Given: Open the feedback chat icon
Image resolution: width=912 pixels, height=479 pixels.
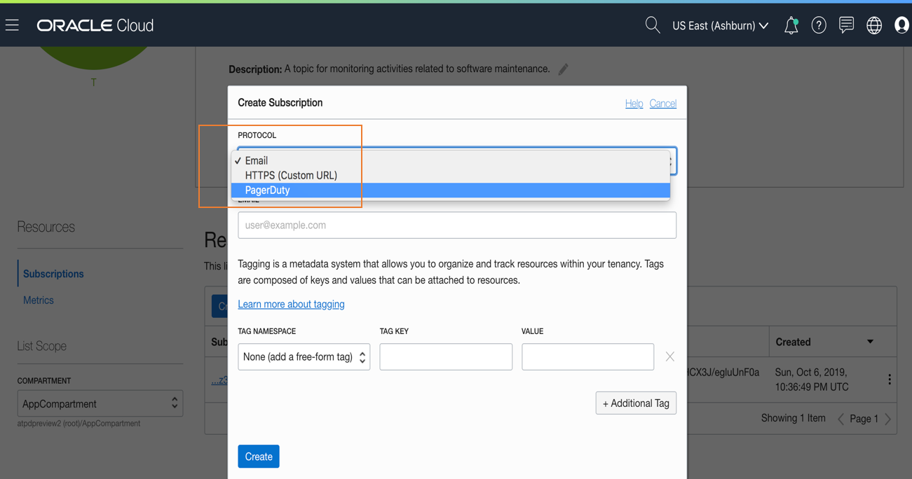Looking at the screenshot, I should point(846,25).
